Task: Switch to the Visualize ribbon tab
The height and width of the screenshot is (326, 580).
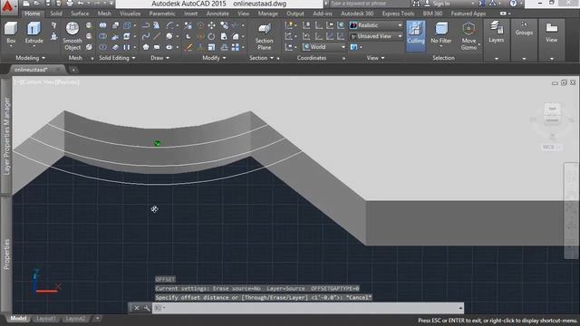Action: [130, 14]
